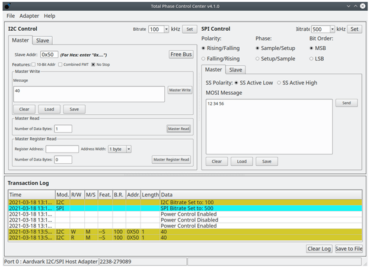This screenshot has height=268, width=370.
Task: Send the SPI MOSI message
Action: (346, 103)
